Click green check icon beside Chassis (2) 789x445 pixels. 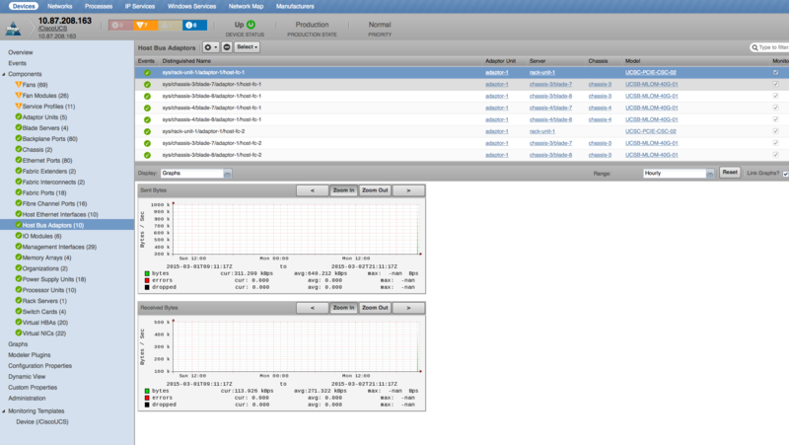pos(19,149)
